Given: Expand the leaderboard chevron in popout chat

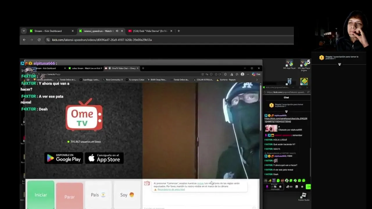Looking at the screenshot, I should pyautogui.click(x=286, y=111).
